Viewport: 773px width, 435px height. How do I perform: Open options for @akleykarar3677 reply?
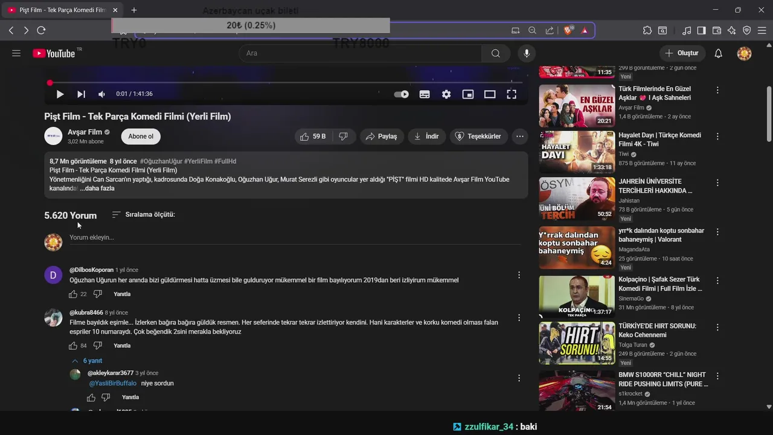(519, 378)
